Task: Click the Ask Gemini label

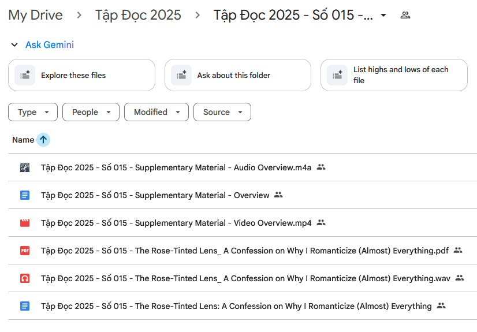Action: 50,45
